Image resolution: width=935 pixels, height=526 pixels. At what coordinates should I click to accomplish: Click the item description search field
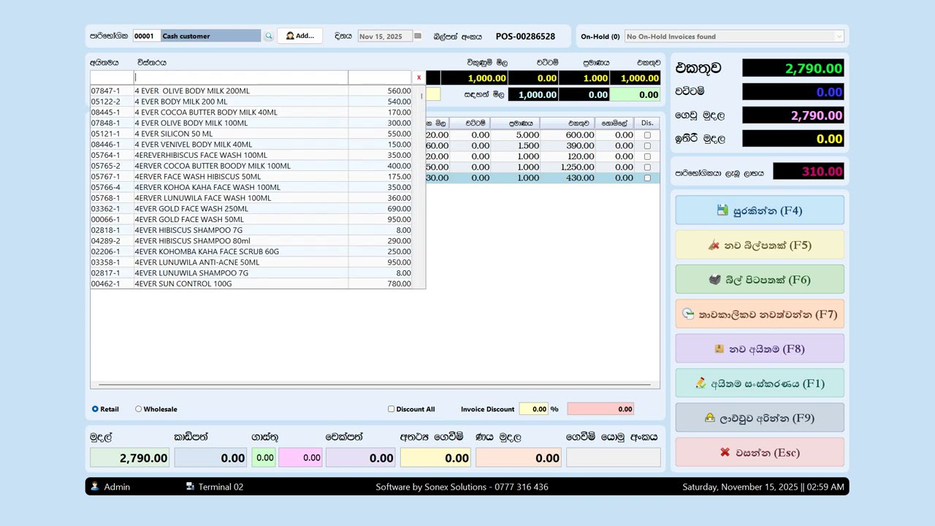click(241, 77)
